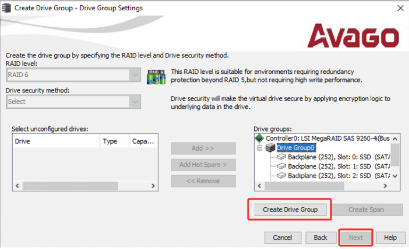The width and height of the screenshot is (409, 249).
Task: Click the Add >> button
Action: point(203,148)
